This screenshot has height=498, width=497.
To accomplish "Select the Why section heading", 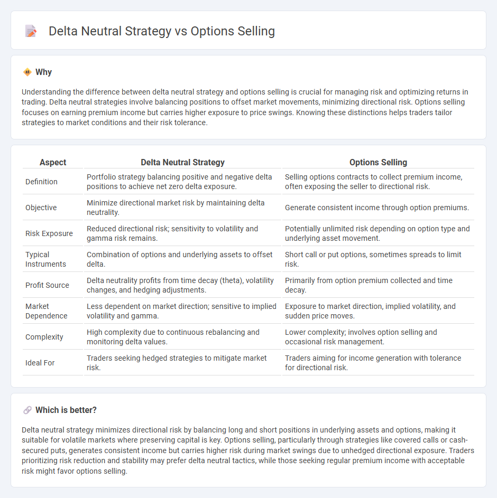I will pyautogui.click(x=43, y=72).
